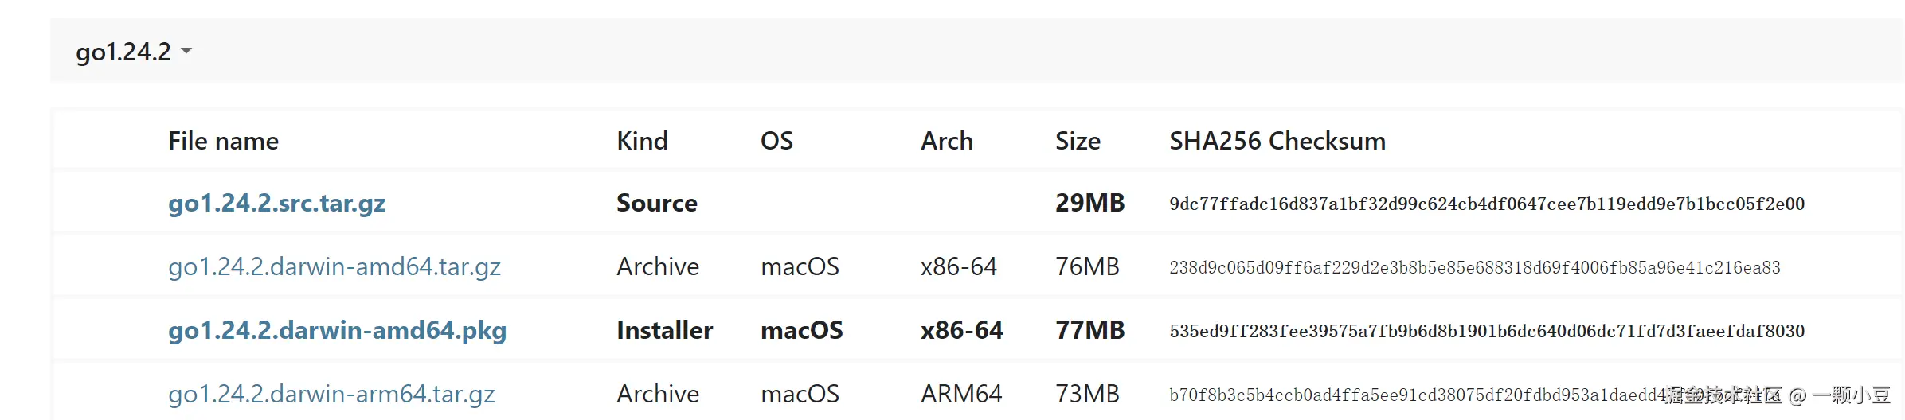Download go1.24.2.darwin-amd64.pkg installer

click(337, 331)
